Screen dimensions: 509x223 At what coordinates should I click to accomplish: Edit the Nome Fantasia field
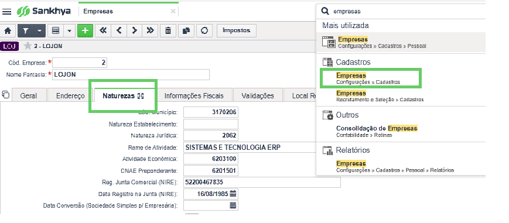131,75
